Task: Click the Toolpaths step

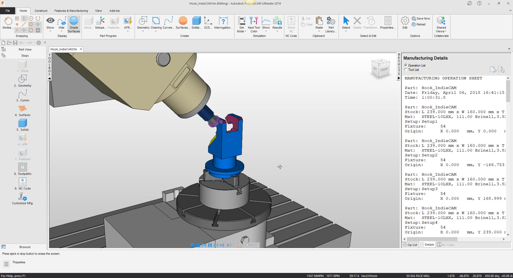Action: [x=23, y=169]
